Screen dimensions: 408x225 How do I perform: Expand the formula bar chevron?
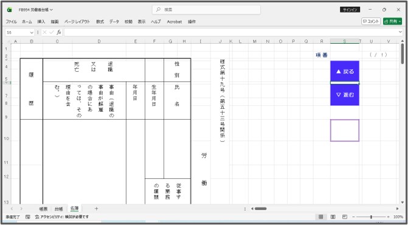[400, 32]
